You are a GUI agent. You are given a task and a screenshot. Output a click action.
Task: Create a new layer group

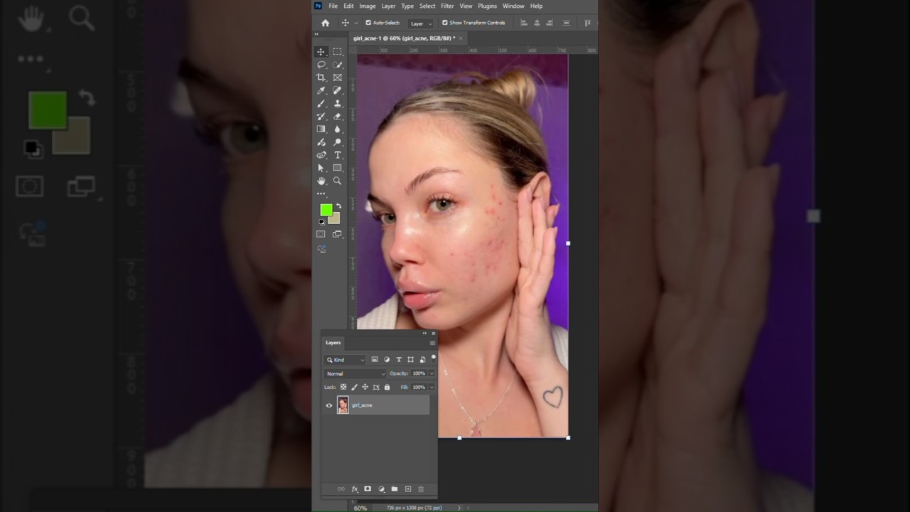395,489
